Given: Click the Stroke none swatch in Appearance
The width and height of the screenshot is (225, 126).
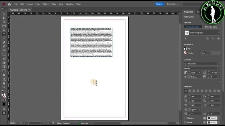Looking at the screenshot, I should coord(185,53).
